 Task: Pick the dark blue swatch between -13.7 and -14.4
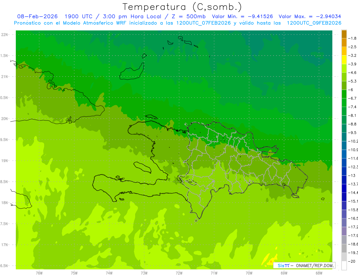344,189
